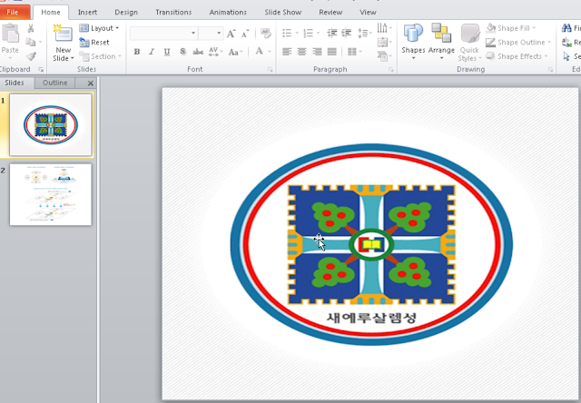Open the Shape Effects menu
Viewport: 581px width, 403px height.
[x=517, y=56]
